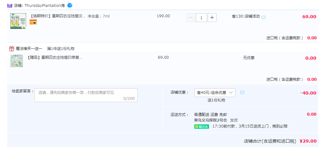The height and width of the screenshot is (147, 320).
Task: Click the 69.00 red subtotal price
Action: (x=309, y=17)
